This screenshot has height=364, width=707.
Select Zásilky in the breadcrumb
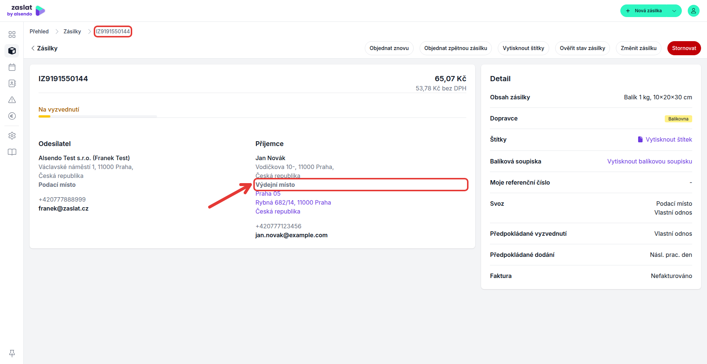pyautogui.click(x=72, y=32)
